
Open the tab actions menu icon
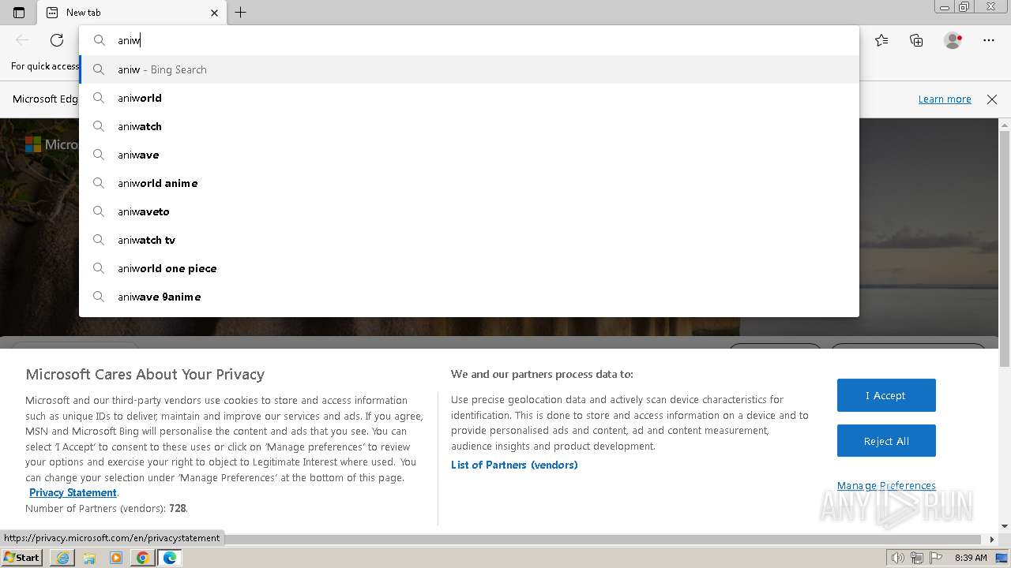coord(19,13)
